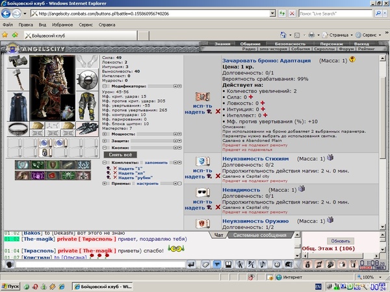
Task: Open the address bar dropdown
Action: tap(272, 14)
